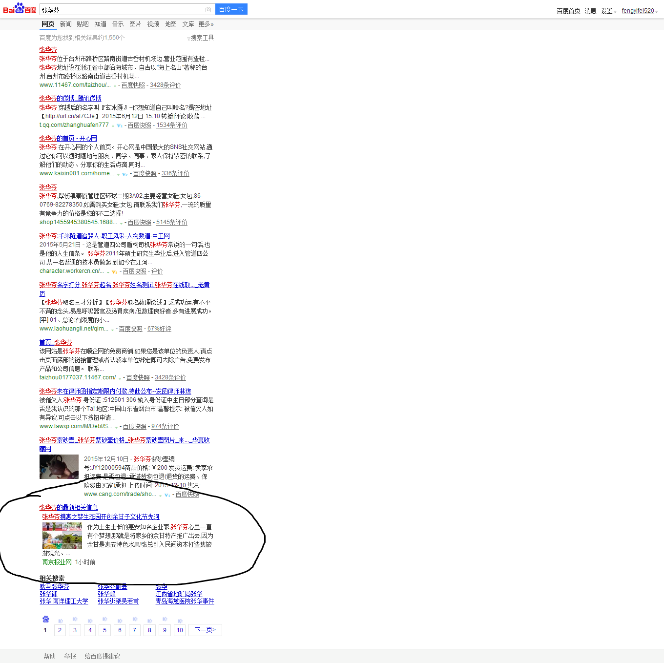664x663 pixels.
Task: Switch to the 图片 tab
Action: point(135,24)
